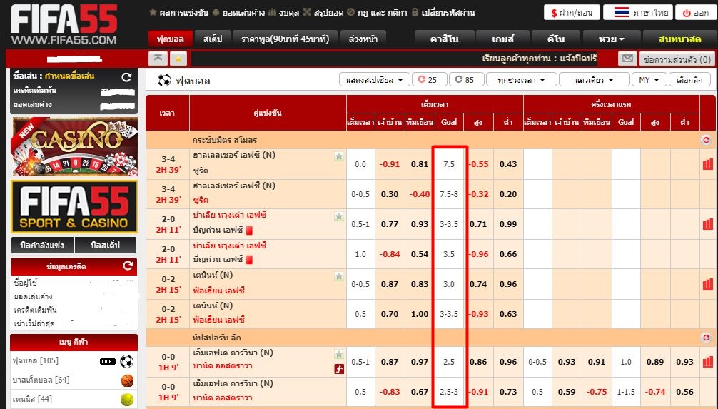Click the ฝาก/ถอน deposit-withdraw button
Viewport: 718px width, 409px height.
(x=572, y=12)
